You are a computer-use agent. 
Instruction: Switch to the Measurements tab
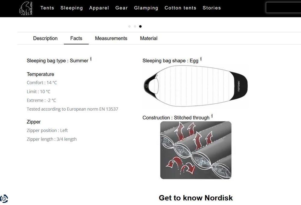pos(111,38)
